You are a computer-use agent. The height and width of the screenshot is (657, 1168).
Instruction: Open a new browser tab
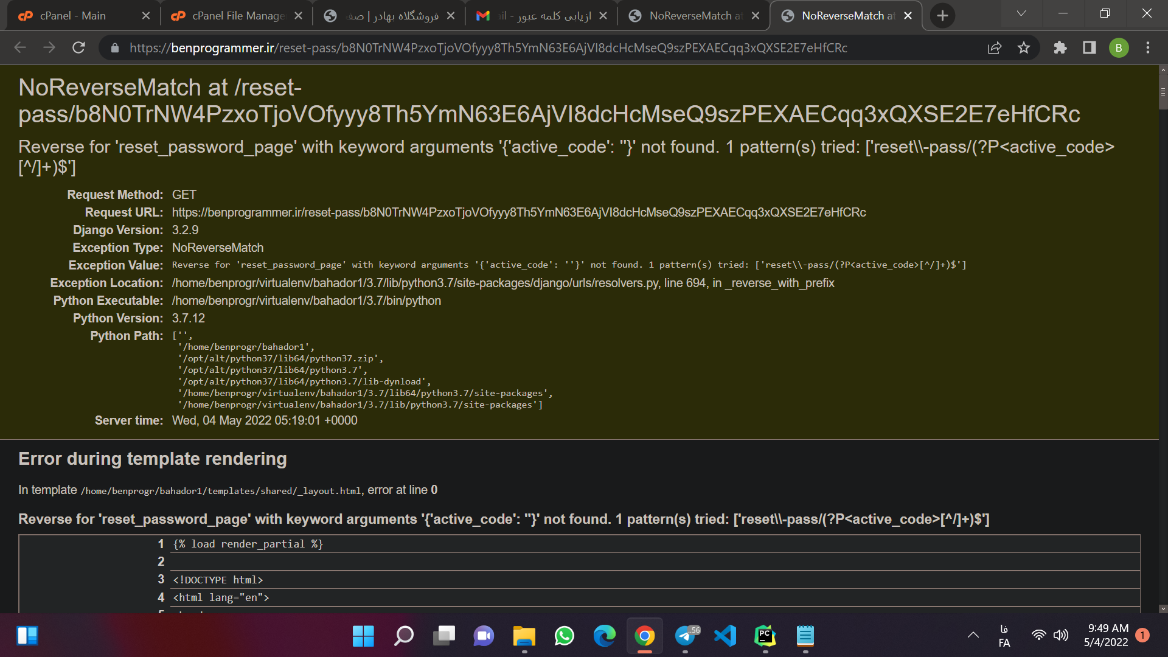(942, 16)
